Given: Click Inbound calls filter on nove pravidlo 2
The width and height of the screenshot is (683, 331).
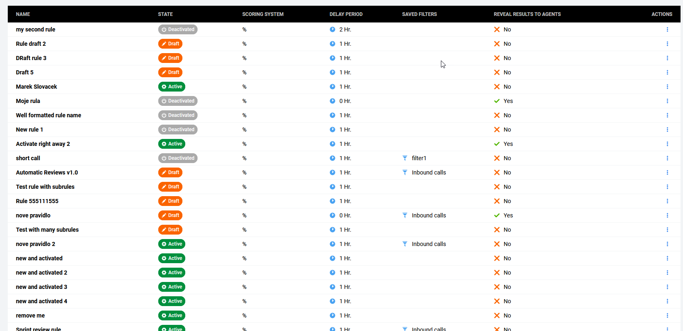Looking at the screenshot, I should [x=429, y=244].
